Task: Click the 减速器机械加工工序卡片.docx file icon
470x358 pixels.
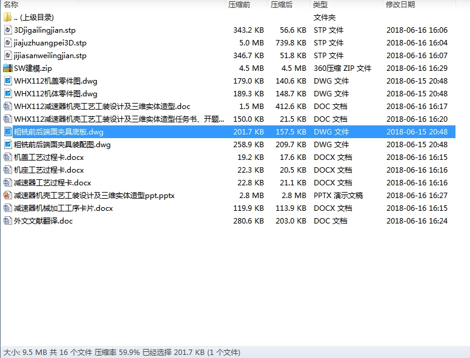Action: 7,208
